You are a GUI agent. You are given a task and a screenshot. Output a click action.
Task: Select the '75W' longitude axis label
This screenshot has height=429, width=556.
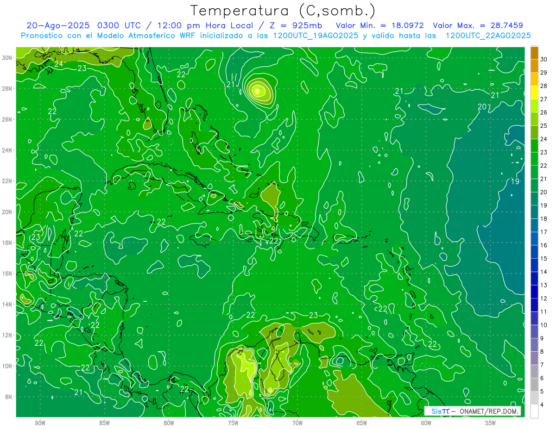[x=233, y=423]
